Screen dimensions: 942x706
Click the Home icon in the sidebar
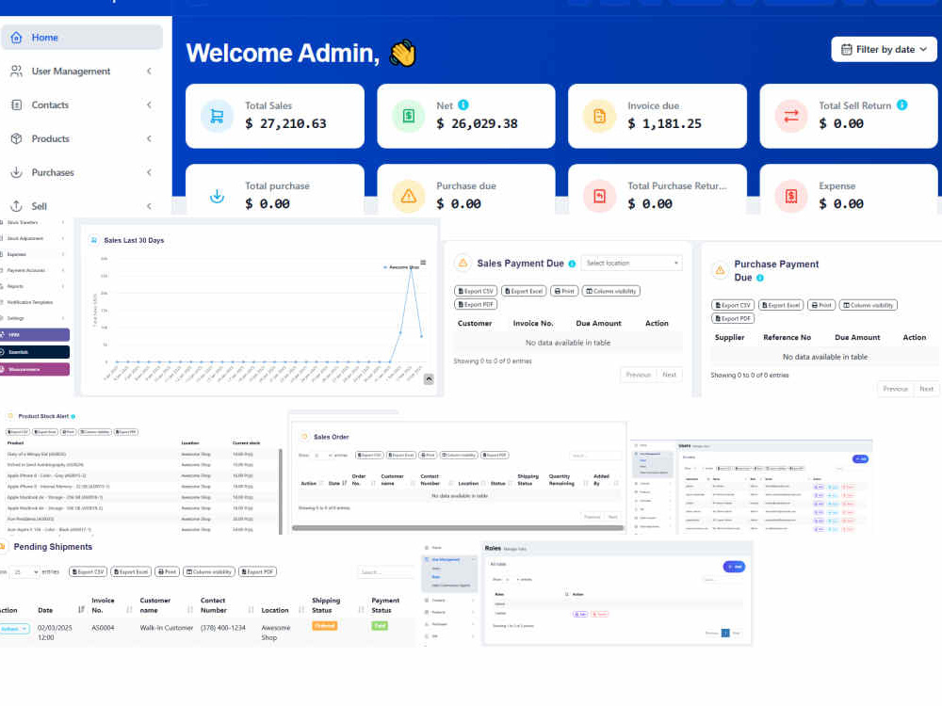tap(16, 38)
